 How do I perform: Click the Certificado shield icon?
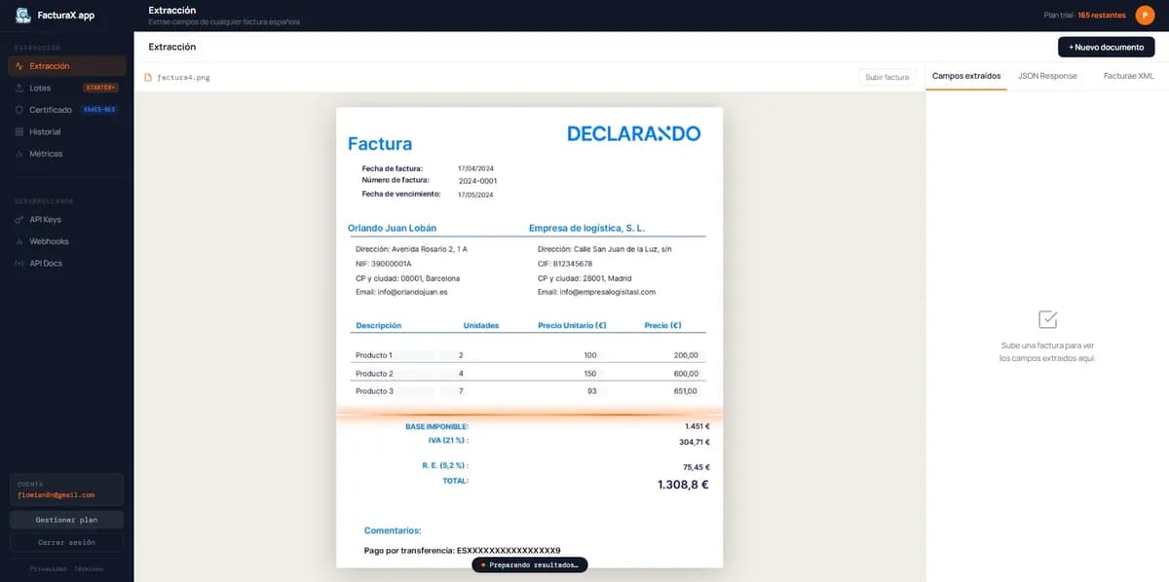coord(19,110)
